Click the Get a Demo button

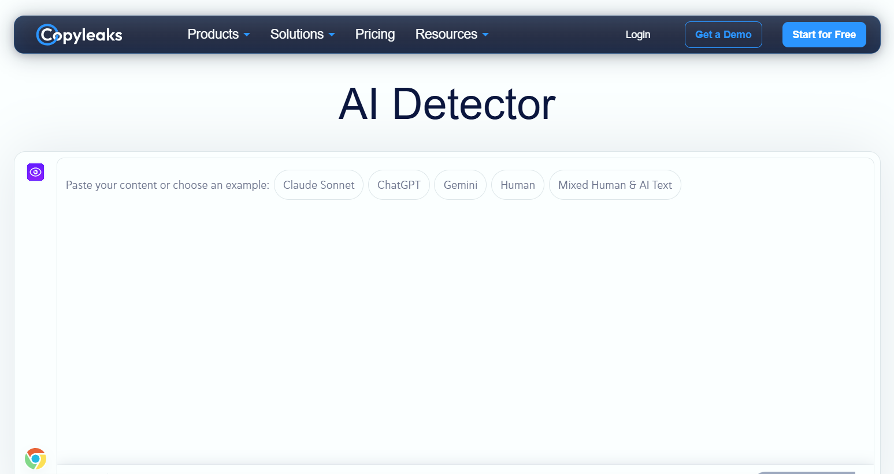(724, 35)
